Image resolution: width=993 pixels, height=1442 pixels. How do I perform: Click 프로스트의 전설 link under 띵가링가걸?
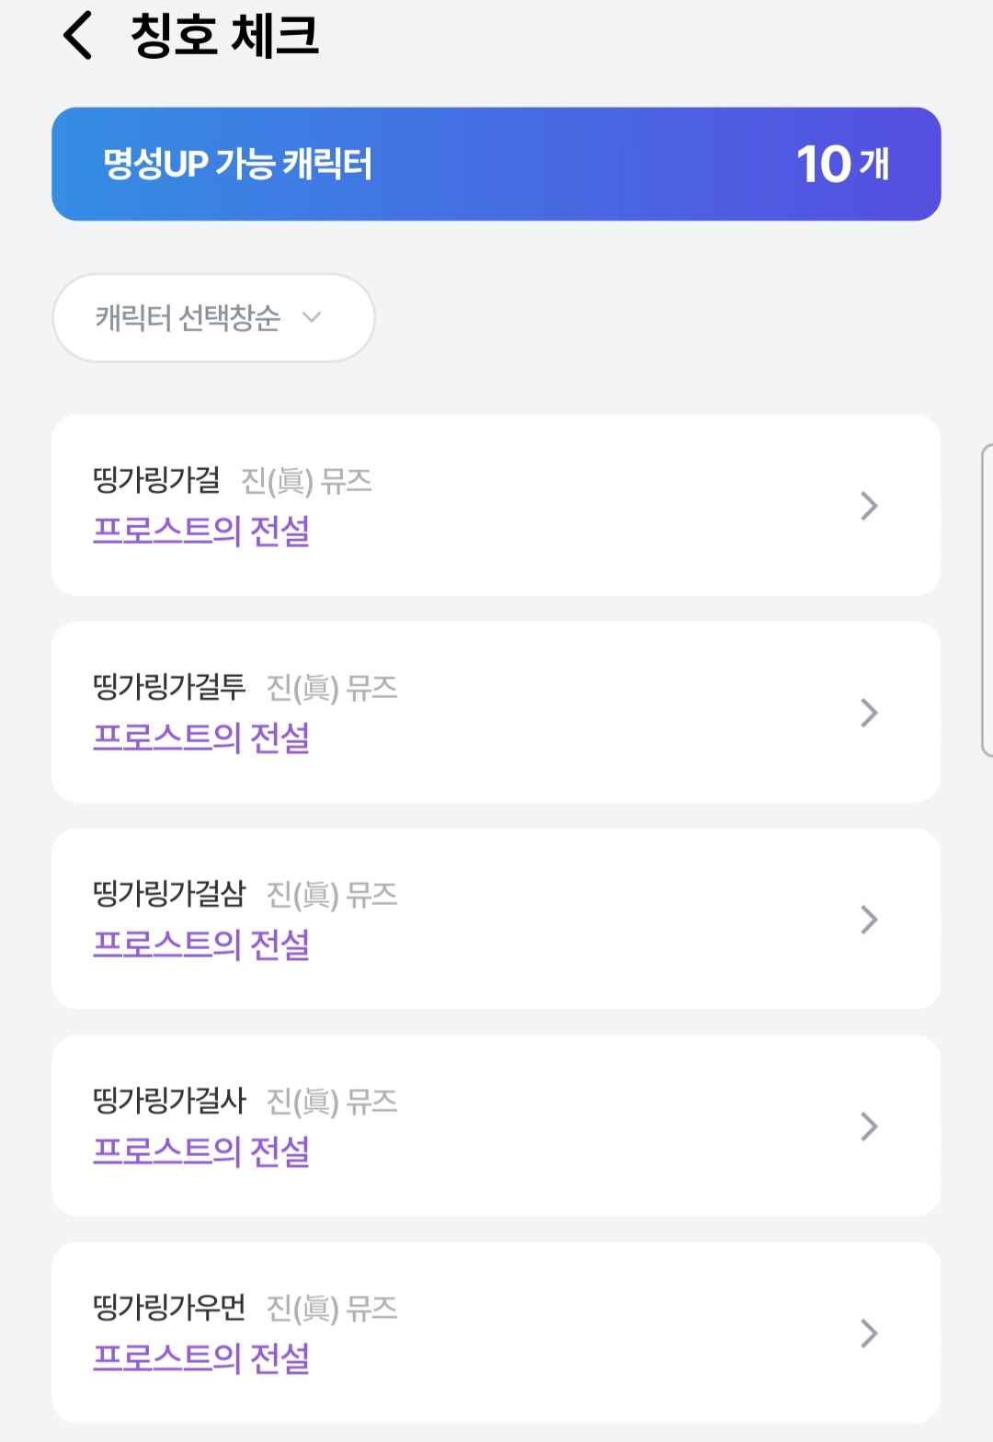click(x=201, y=532)
